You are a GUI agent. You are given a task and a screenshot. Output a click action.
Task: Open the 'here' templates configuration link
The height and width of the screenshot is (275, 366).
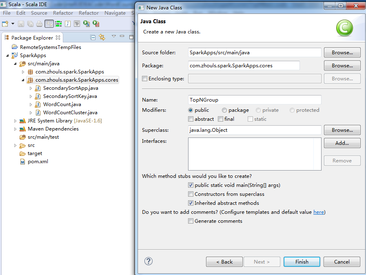(x=319, y=212)
